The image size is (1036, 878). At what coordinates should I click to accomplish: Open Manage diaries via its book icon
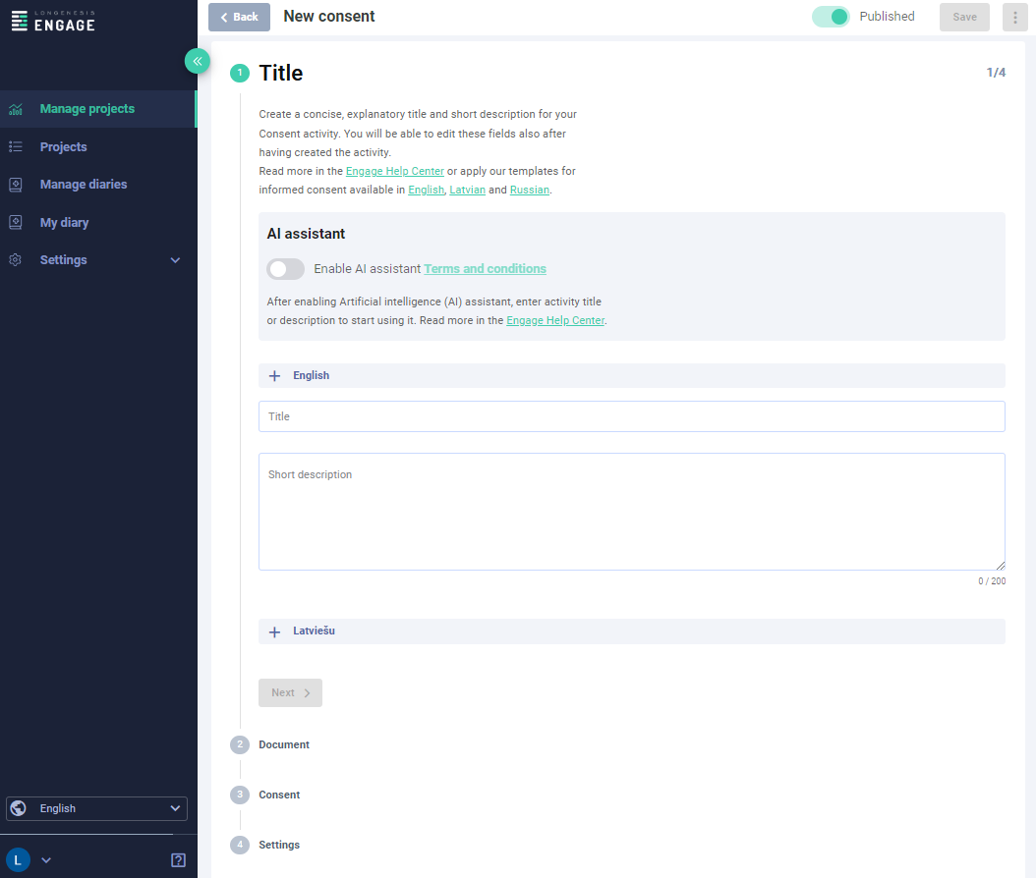(x=16, y=184)
